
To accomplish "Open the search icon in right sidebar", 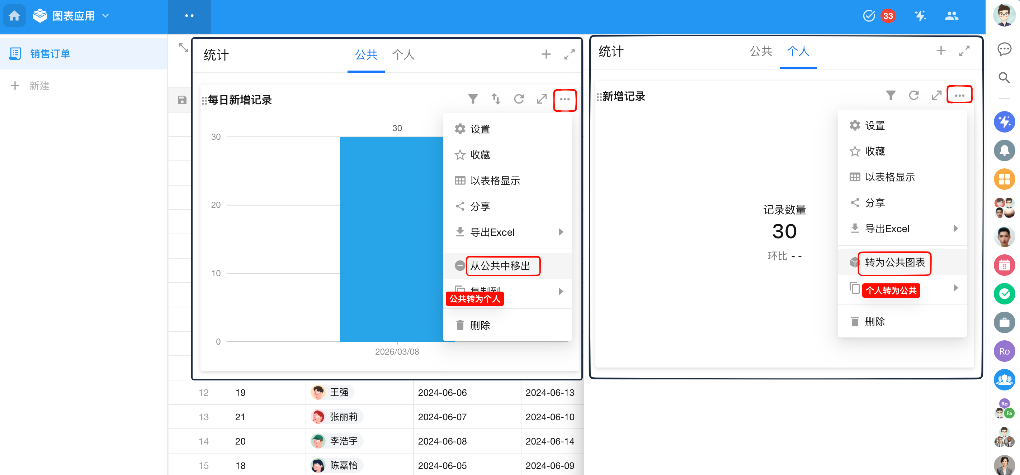I will click(x=1004, y=77).
